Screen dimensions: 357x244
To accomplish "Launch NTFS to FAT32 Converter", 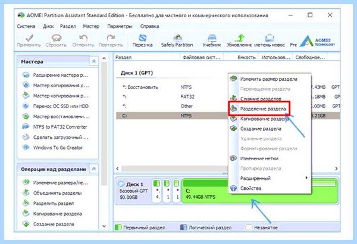I will point(55,127).
